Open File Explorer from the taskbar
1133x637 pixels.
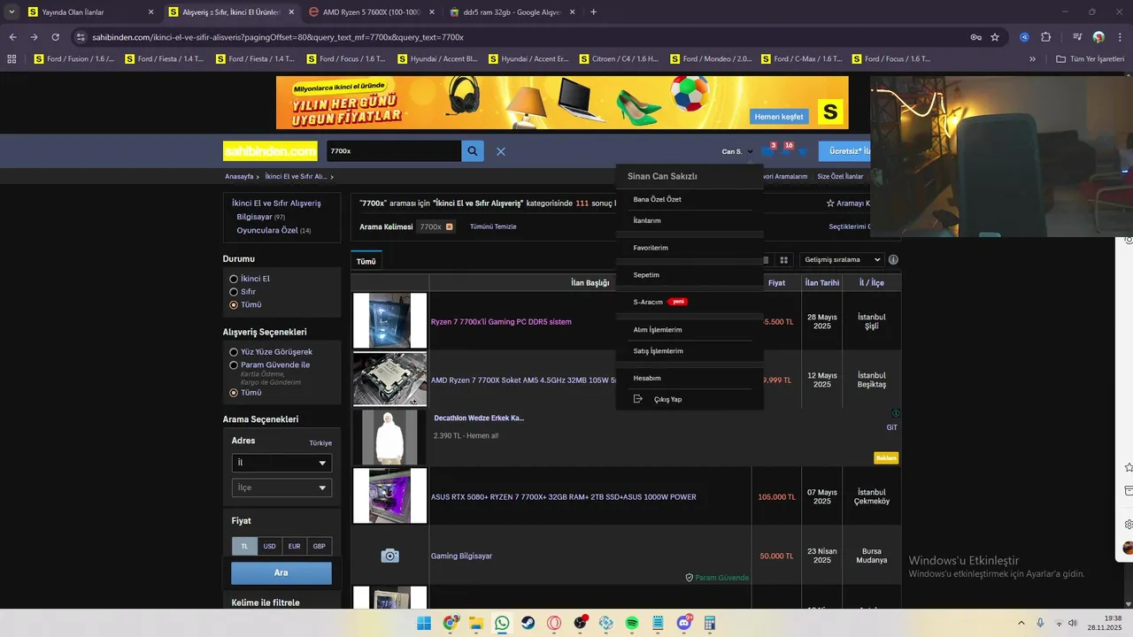476,623
